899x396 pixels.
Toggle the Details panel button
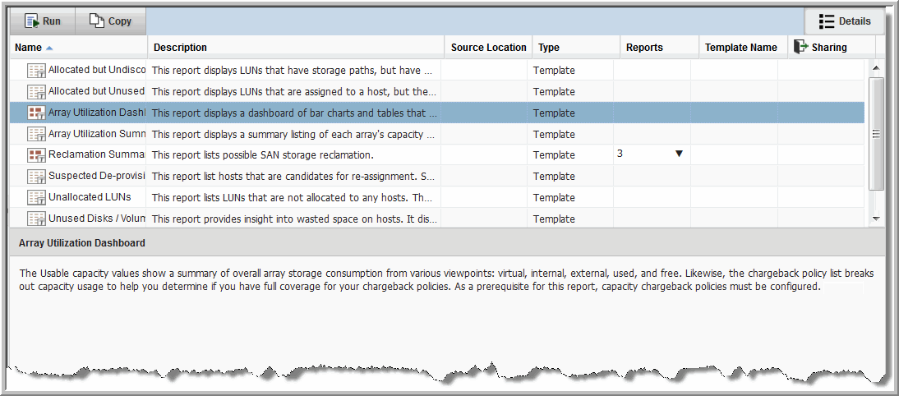coord(844,21)
